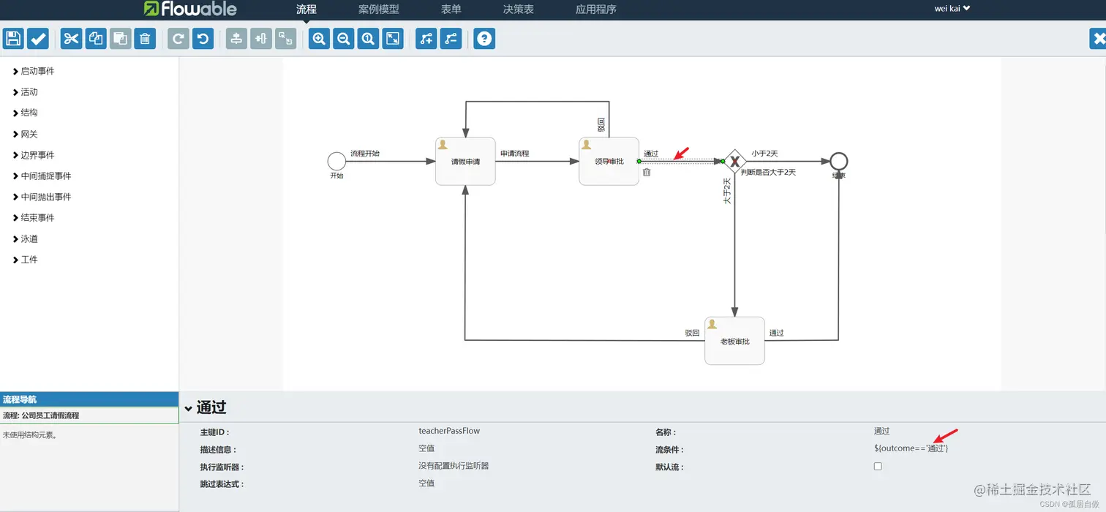Expand the 网关 palette group
This screenshot has height=512, width=1106.
pyautogui.click(x=26, y=135)
